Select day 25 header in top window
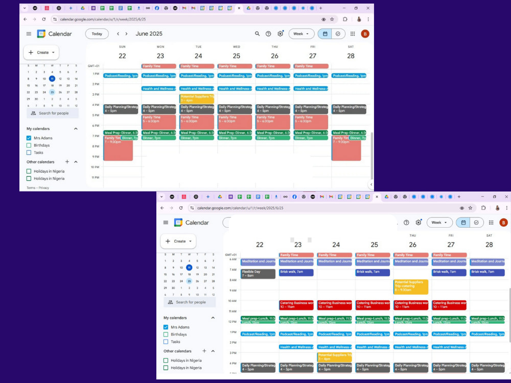 [x=237, y=56]
